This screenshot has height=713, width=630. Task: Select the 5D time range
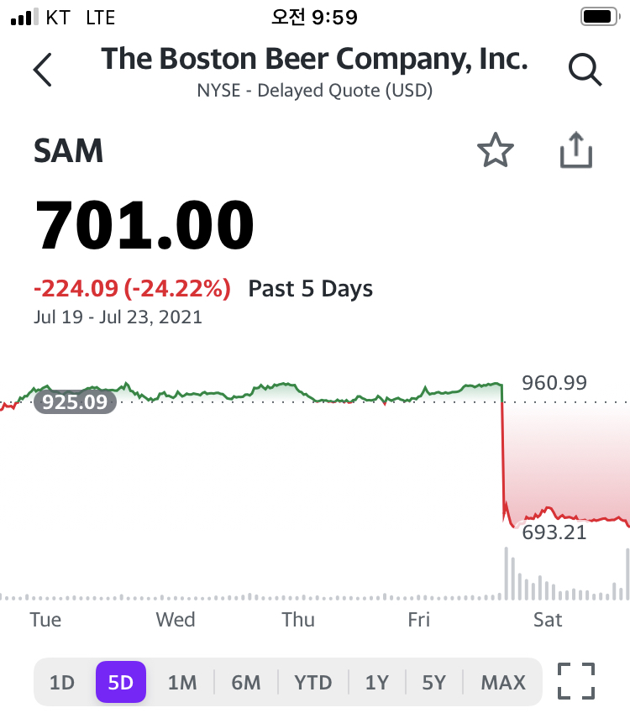click(121, 682)
